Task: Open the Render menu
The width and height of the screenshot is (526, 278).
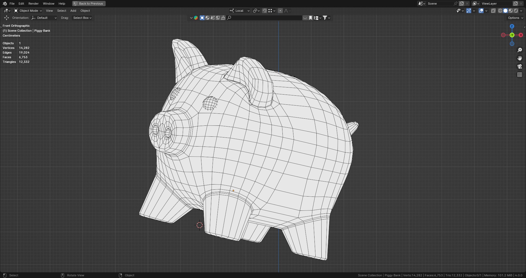Action: pos(33,4)
